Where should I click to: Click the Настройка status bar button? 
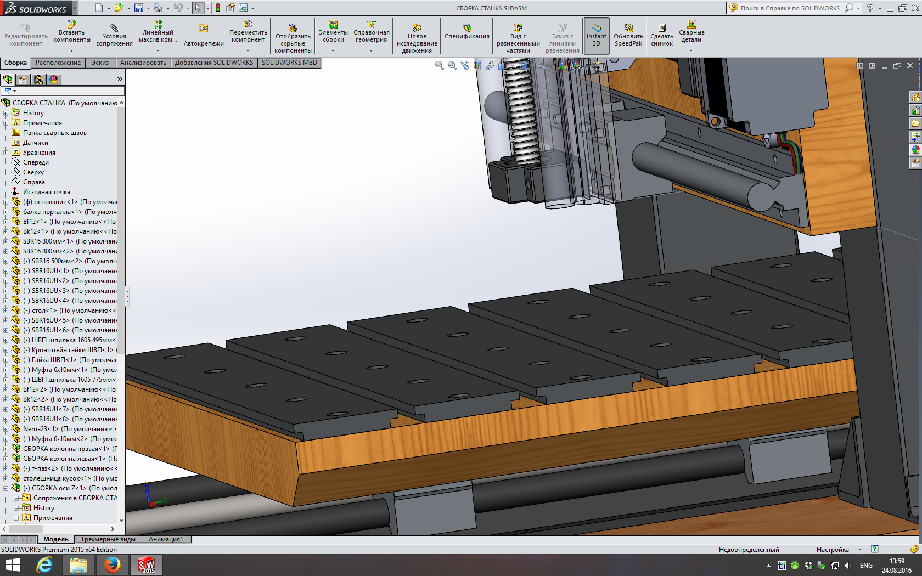pyautogui.click(x=832, y=549)
